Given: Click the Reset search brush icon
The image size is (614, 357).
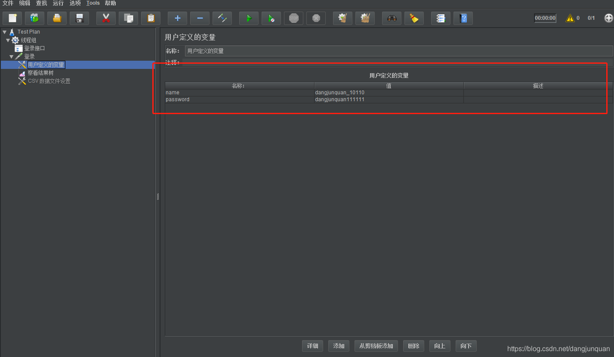Looking at the screenshot, I should pyautogui.click(x=414, y=18).
